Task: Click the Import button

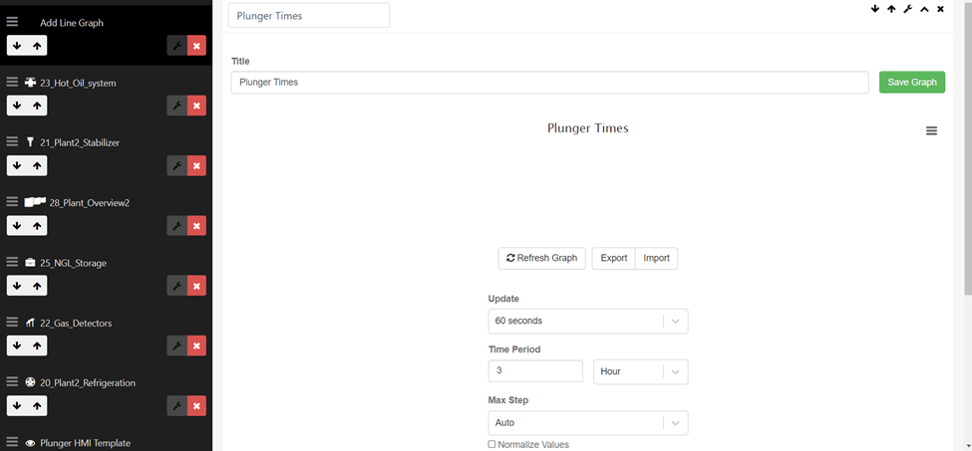Action: click(x=656, y=258)
